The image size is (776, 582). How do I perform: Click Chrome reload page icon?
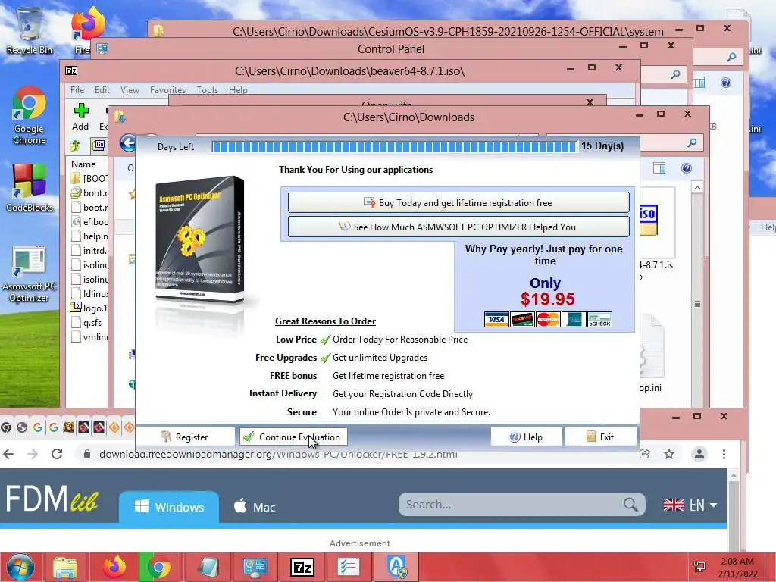click(x=57, y=454)
